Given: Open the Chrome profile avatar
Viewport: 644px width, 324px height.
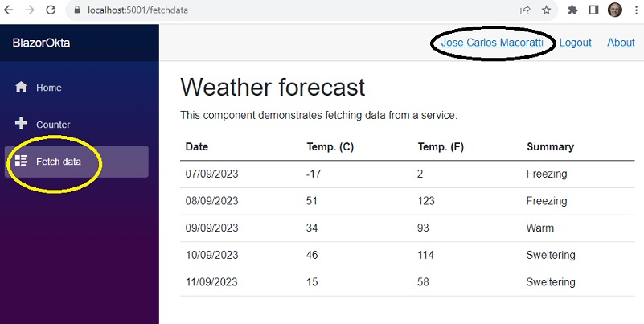Looking at the screenshot, I should click(615, 10).
